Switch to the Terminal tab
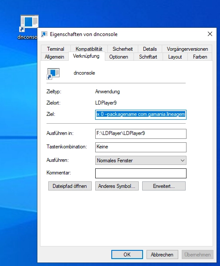Image resolution: width=220 pixels, height=266 pixels. coord(56,49)
